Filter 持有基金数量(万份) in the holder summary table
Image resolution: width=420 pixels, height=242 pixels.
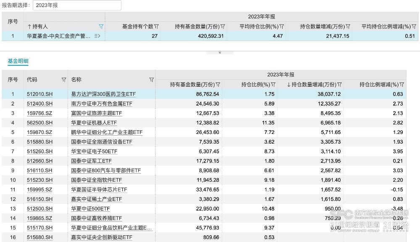(x=223, y=26)
